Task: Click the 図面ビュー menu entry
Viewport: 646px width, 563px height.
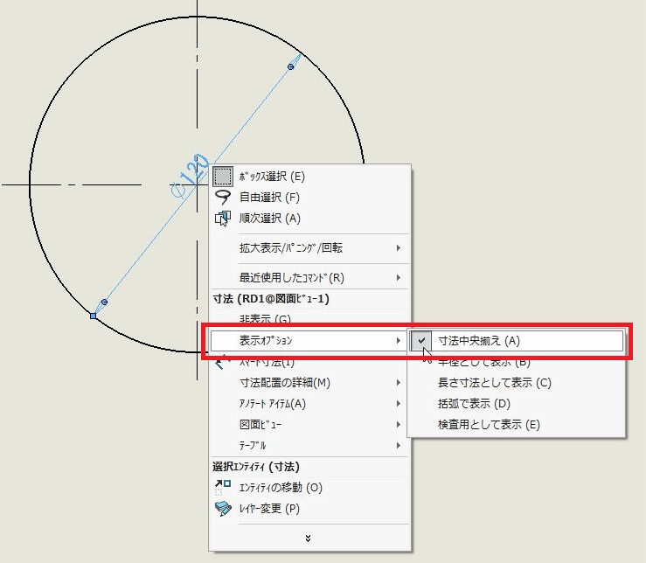Action: [260, 425]
